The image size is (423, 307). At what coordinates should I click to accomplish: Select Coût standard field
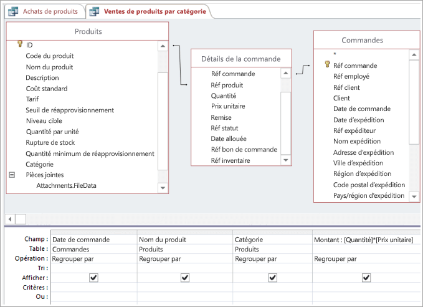(x=47, y=89)
